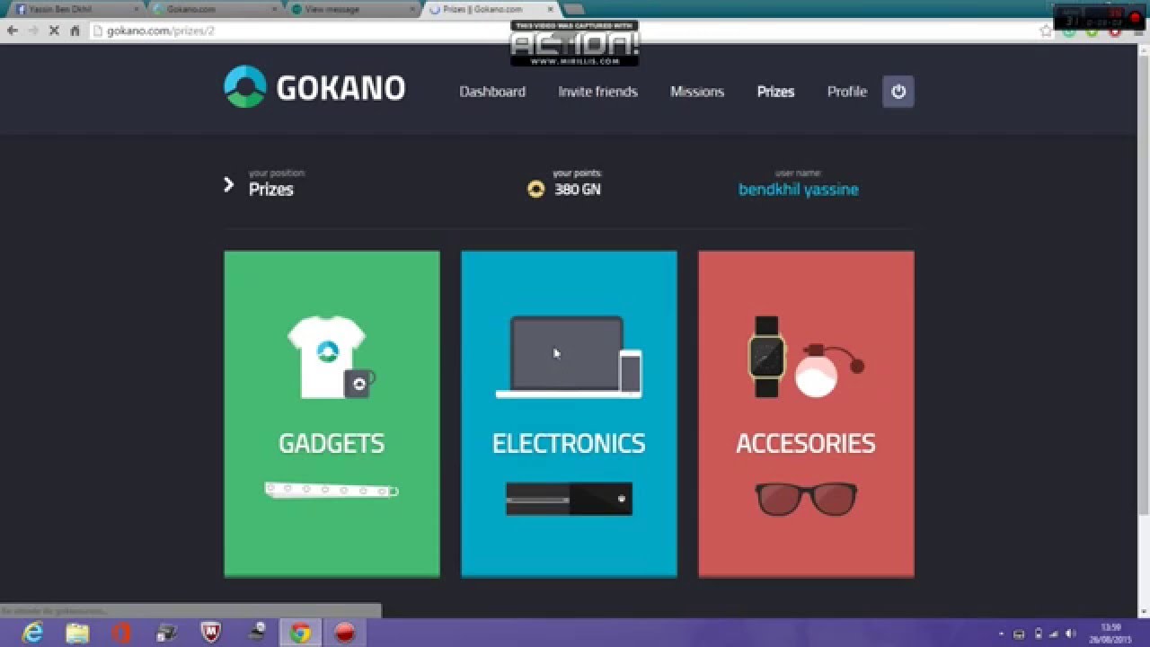Click the Gokano logo icon

click(245, 87)
